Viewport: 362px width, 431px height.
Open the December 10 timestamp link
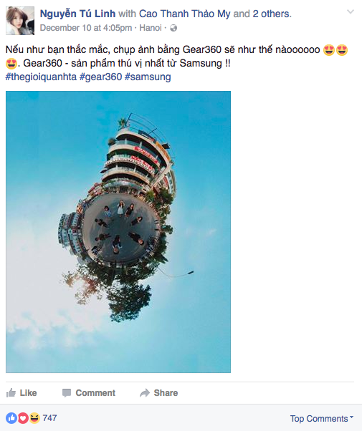86,28
